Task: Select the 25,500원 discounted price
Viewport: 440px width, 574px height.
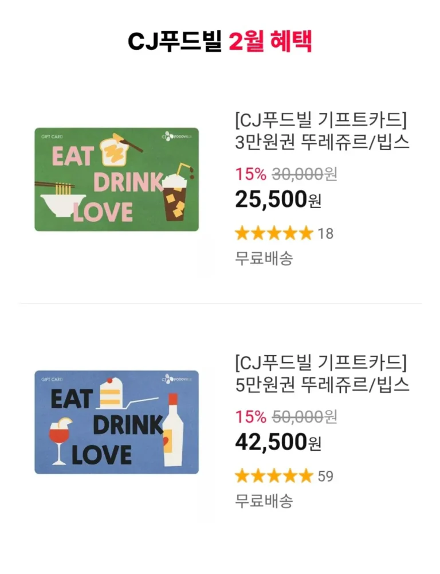Action: click(278, 200)
